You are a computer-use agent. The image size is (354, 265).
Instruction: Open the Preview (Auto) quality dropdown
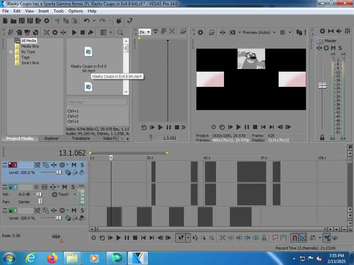(274, 32)
